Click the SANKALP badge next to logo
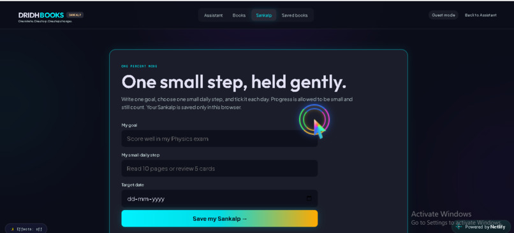Image resolution: width=514 pixels, height=233 pixels. coord(75,15)
